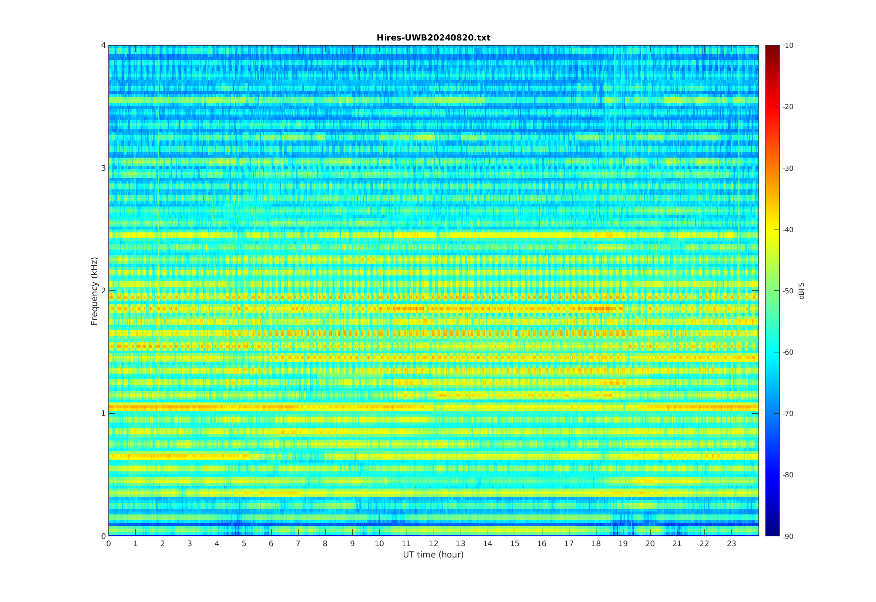This screenshot has height=602, width=876.
Task: Click the x-axis hour label 6
Action: [x=271, y=544]
